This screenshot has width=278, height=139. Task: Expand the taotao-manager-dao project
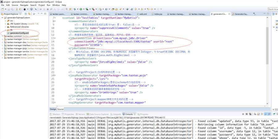[2, 42]
